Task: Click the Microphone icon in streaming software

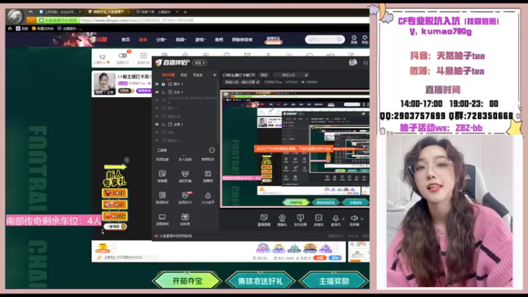Action: [335, 218]
